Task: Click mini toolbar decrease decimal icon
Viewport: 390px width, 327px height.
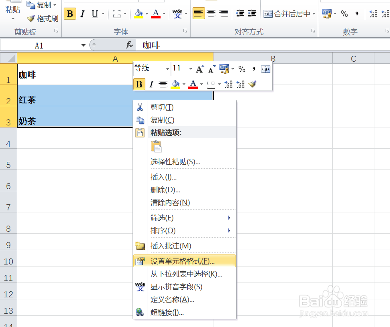Action: 240,84
